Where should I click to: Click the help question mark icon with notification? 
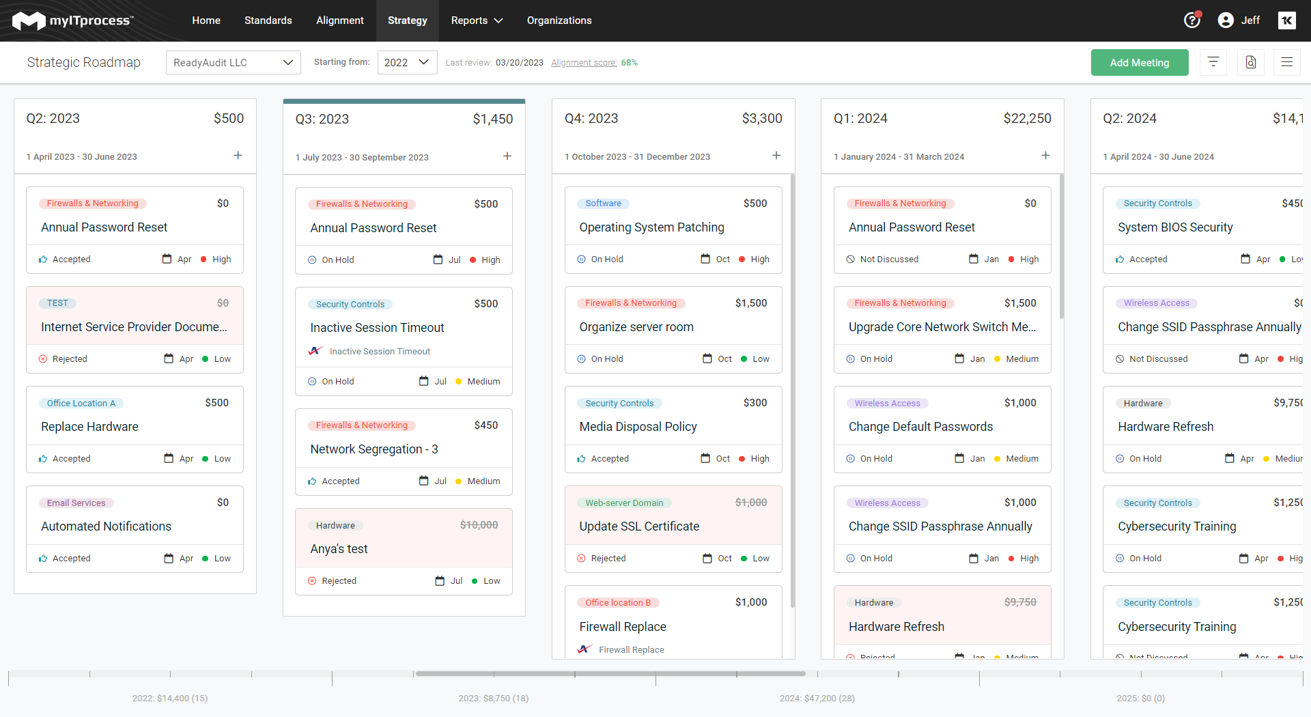point(1192,20)
